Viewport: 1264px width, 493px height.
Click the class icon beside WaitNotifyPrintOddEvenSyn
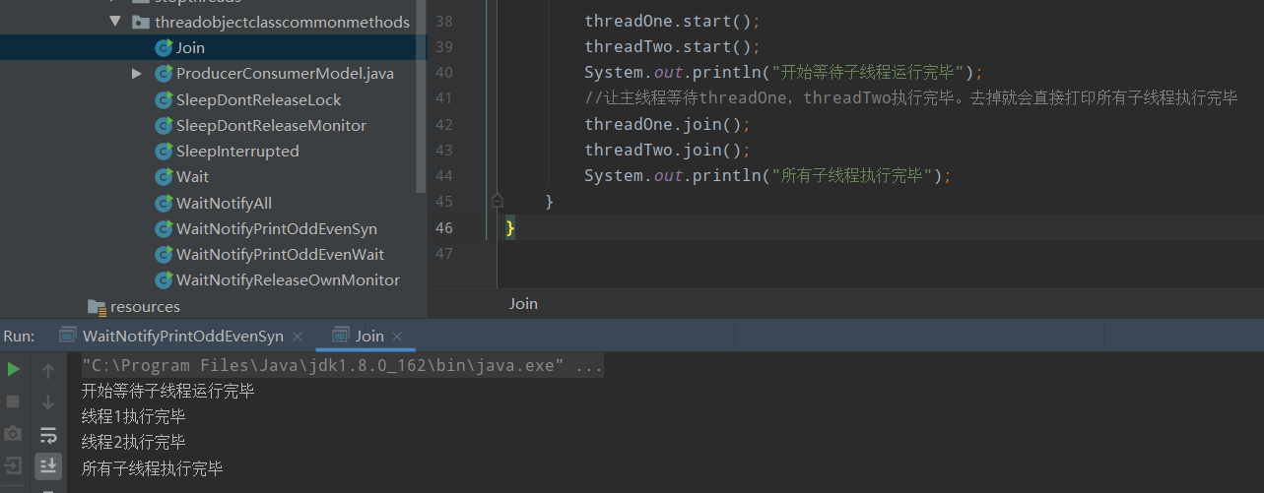(164, 228)
